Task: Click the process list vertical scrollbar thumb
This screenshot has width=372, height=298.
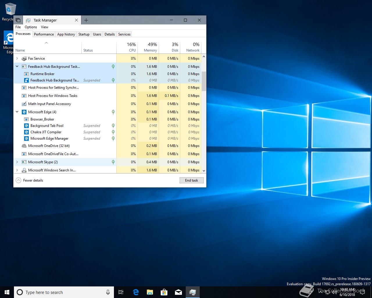Action: (x=204, y=81)
